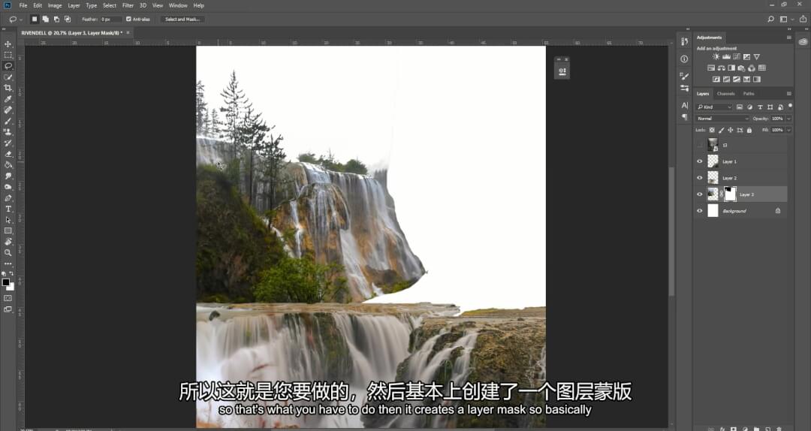Open the layer Kind filter dropdown
811x431 pixels.
click(714, 107)
